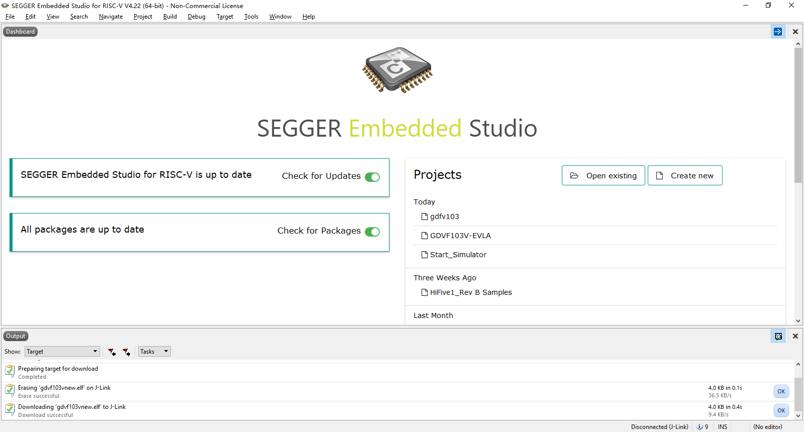Open the Search menu
Screen dimensions: 804x432
click(x=79, y=17)
